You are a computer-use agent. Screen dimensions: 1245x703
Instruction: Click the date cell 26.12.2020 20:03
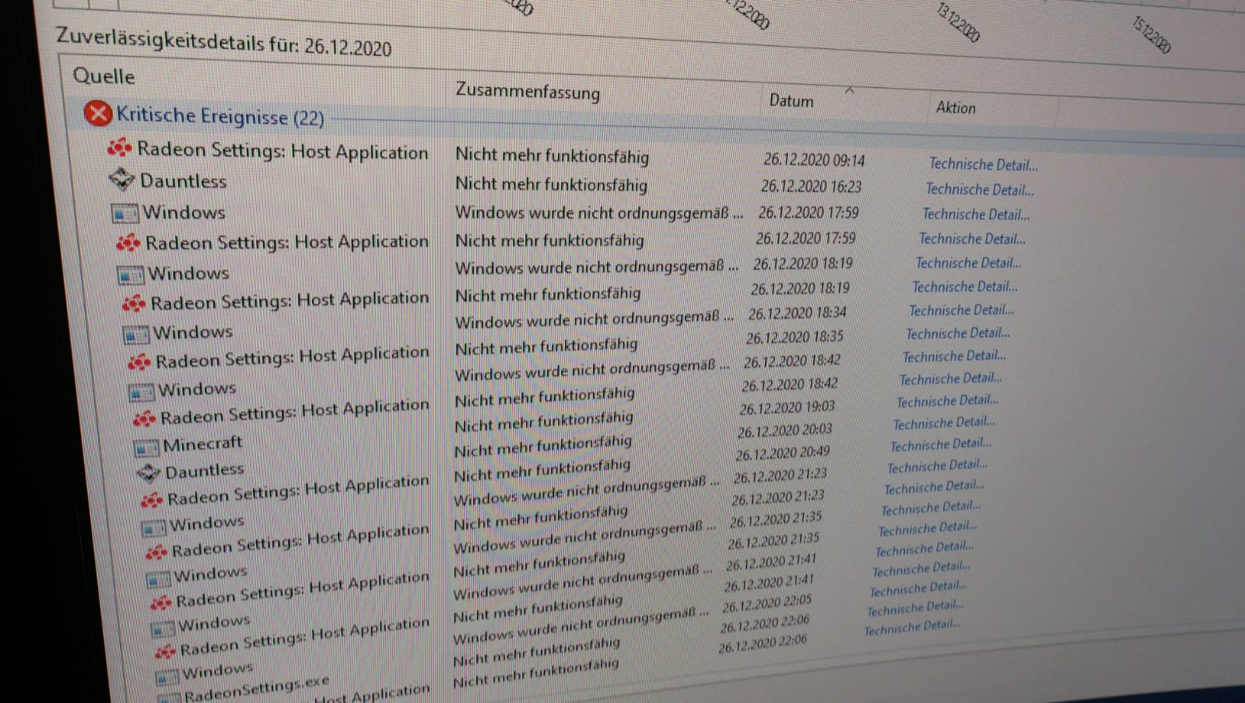point(784,431)
